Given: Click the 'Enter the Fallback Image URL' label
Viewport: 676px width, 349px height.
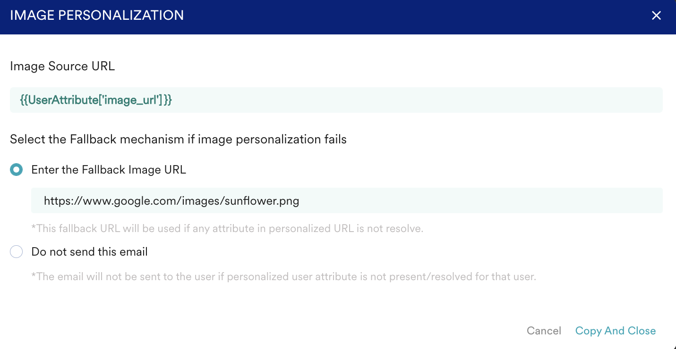Looking at the screenshot, I should coord(109,170).
